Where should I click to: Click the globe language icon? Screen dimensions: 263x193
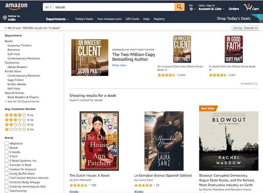[191, 9]
